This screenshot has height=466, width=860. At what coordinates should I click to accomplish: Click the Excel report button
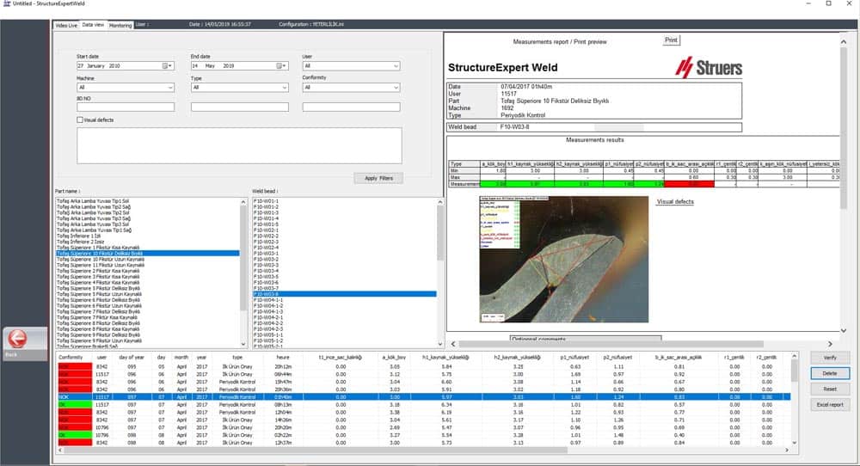[830, 405]
